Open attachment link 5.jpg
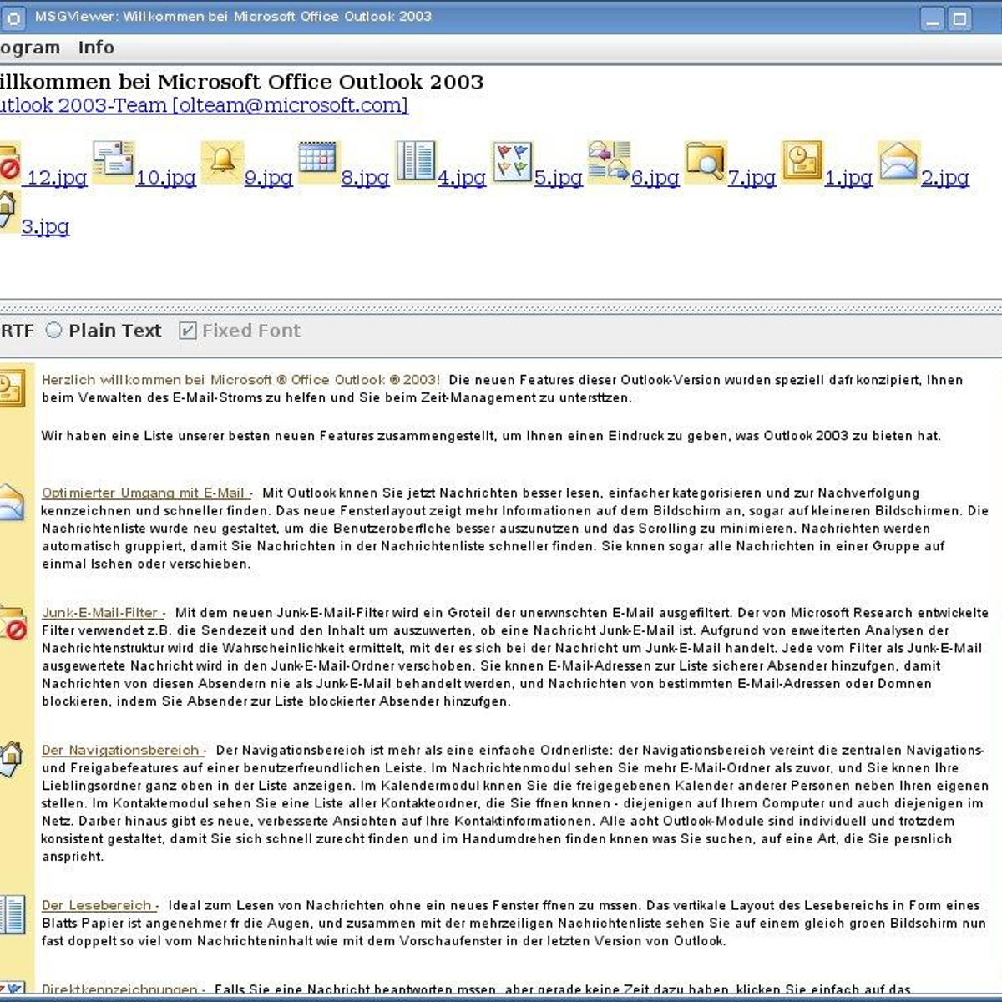Viewport: 1002px width, 1002px height. [x=559, y=177]
